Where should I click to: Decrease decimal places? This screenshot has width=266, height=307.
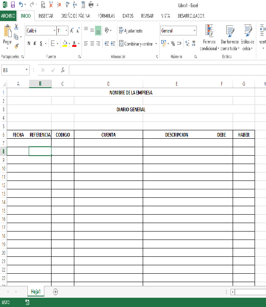click(x=194, y=43)
